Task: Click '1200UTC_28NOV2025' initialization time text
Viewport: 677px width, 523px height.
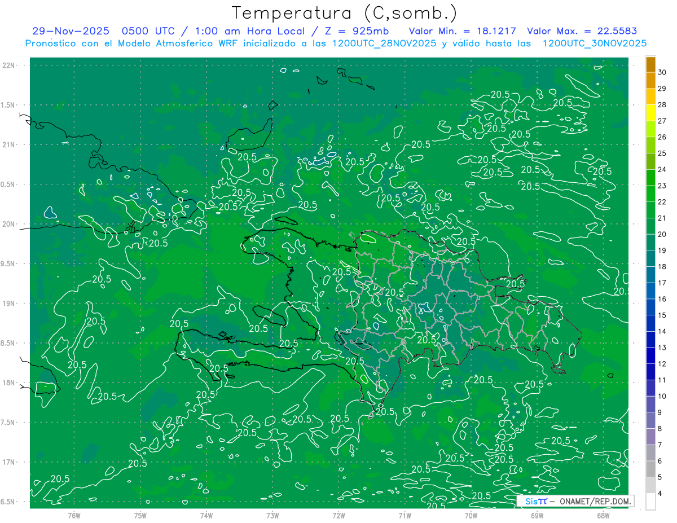Action: [x=384, y=43]
